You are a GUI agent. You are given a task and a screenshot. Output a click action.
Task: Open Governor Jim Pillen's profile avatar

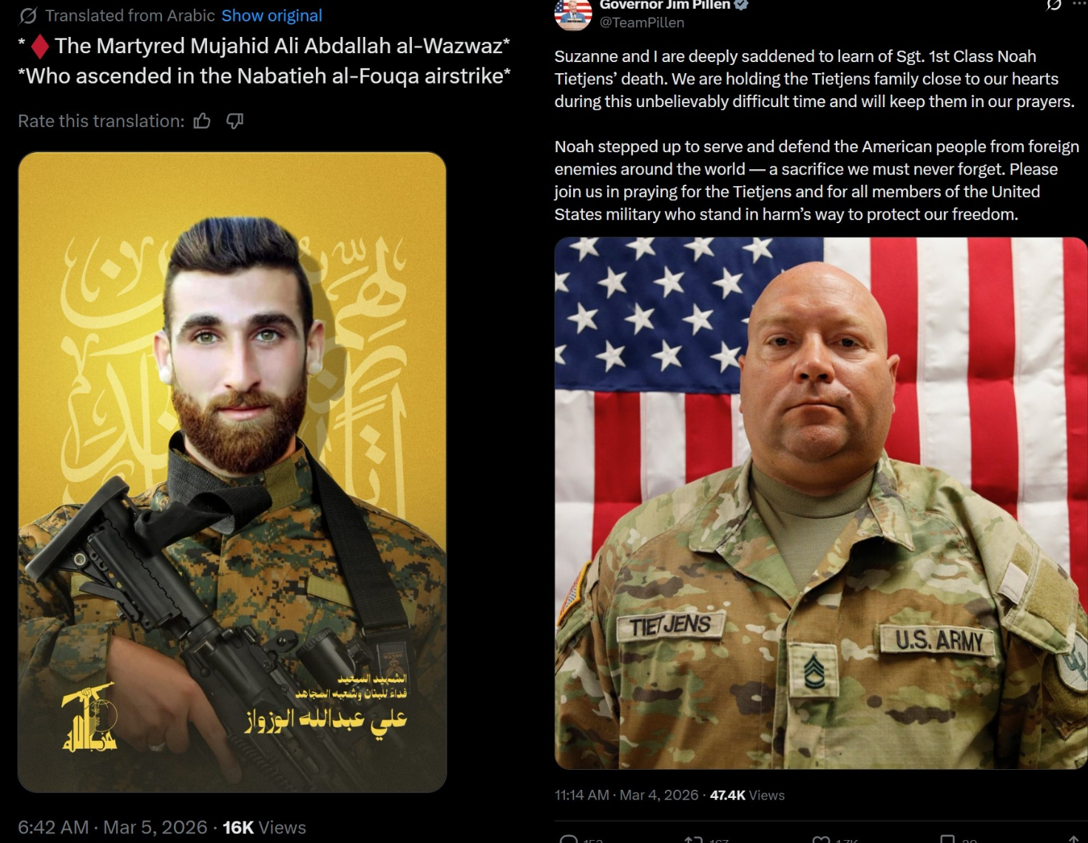pyautogui.click(x=573, y=13)
